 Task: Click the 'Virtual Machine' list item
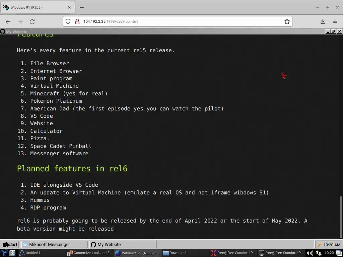click(x=55, y=86)
